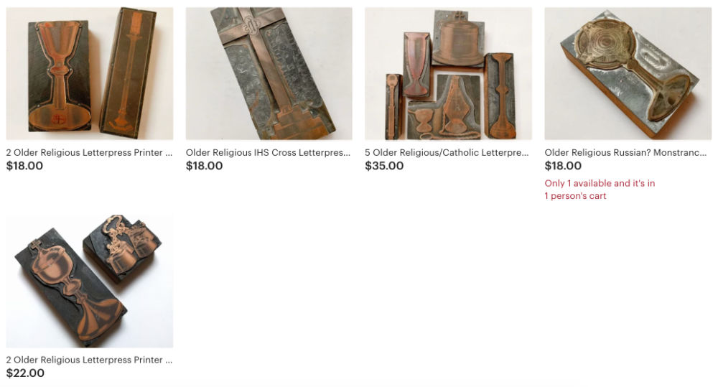718x387 pixels.
Task: Click the '2 Older Religious Letterpress Printer' title priced $22.00
Action: [89, 360]
